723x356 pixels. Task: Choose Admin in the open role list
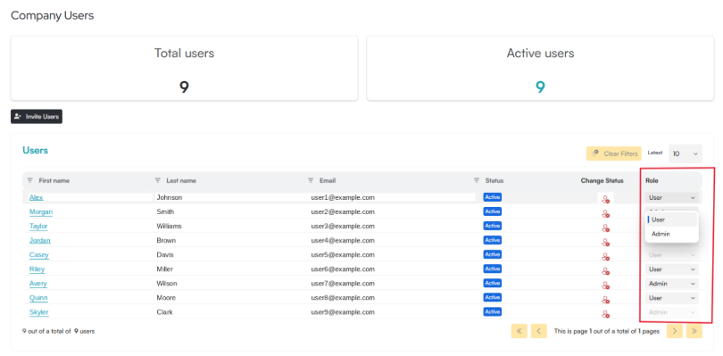point(672,234)
